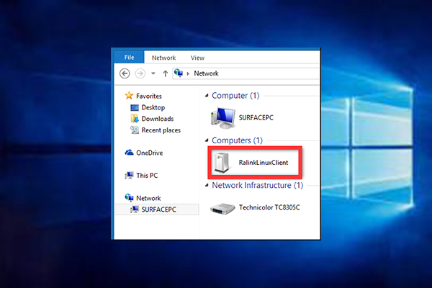
Task: Select the Technicolor TC8305C label
Action: (269, 207)
